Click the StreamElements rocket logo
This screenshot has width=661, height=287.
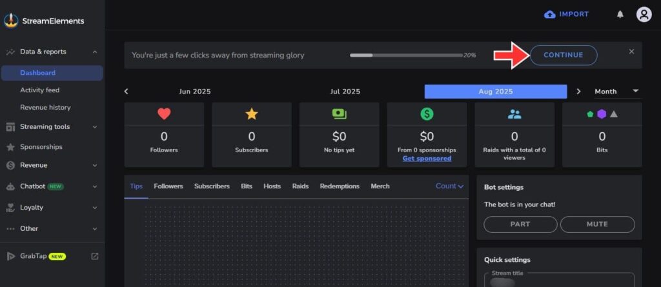pos(11,21)
